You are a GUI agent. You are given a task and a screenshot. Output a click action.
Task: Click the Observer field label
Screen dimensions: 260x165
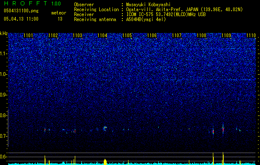[84, 5]
